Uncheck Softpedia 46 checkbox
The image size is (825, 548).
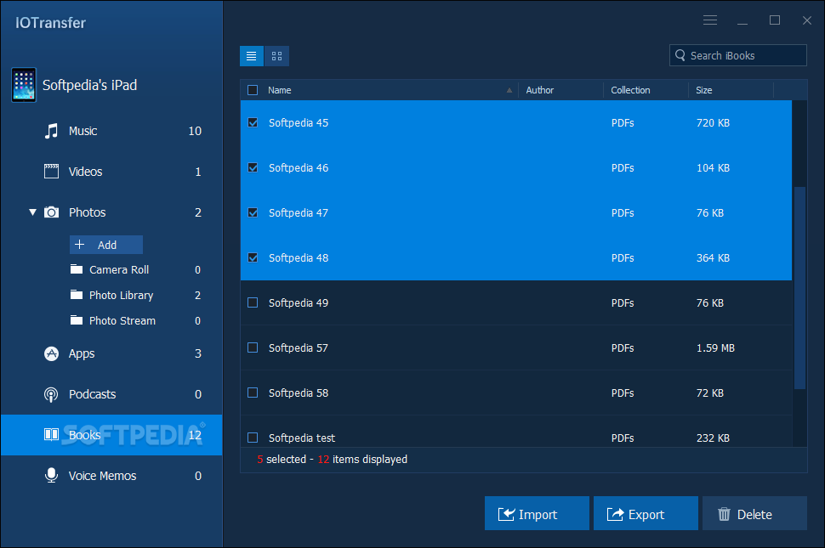click(x=253, y=167)
